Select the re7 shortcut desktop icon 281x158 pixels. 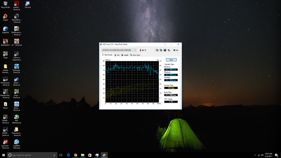coord(17,43)
